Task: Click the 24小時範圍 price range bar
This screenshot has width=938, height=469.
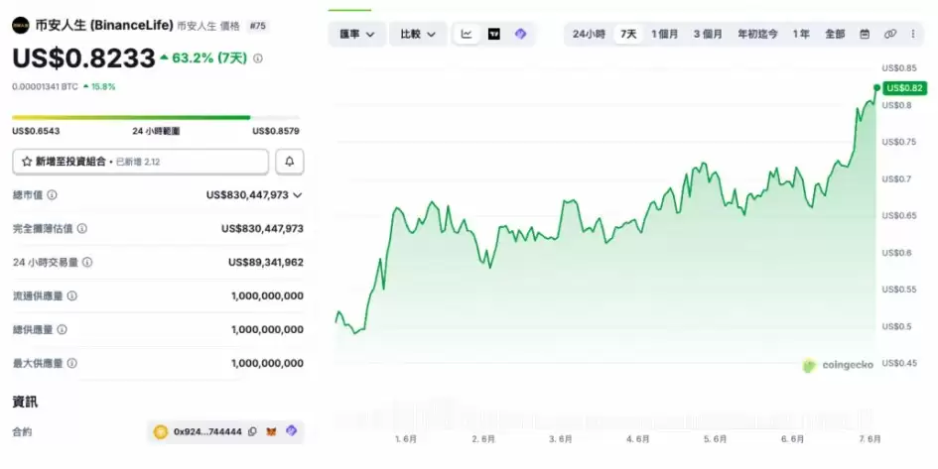Action: [x=156, y=118]
